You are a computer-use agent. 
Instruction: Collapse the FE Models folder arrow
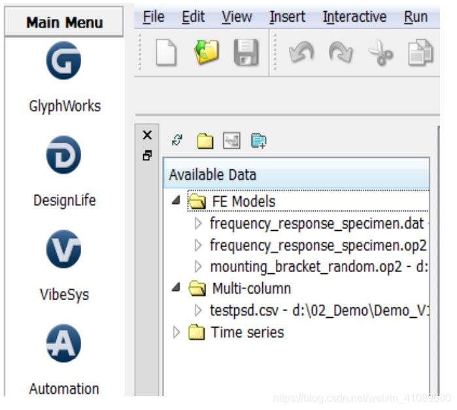coord(176,200)
